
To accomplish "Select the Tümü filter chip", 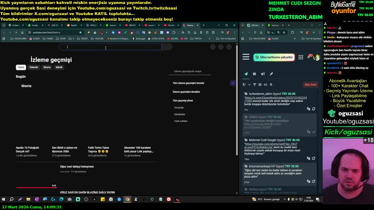I will coord(21,67).
